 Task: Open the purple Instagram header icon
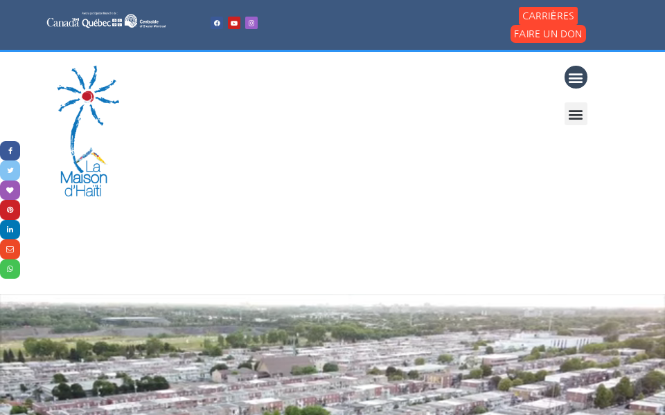pyautogui.click(x=251, y=23)
